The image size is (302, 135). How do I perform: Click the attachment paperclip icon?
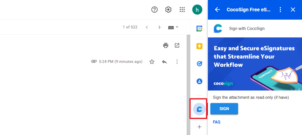[x=94, y=61]
